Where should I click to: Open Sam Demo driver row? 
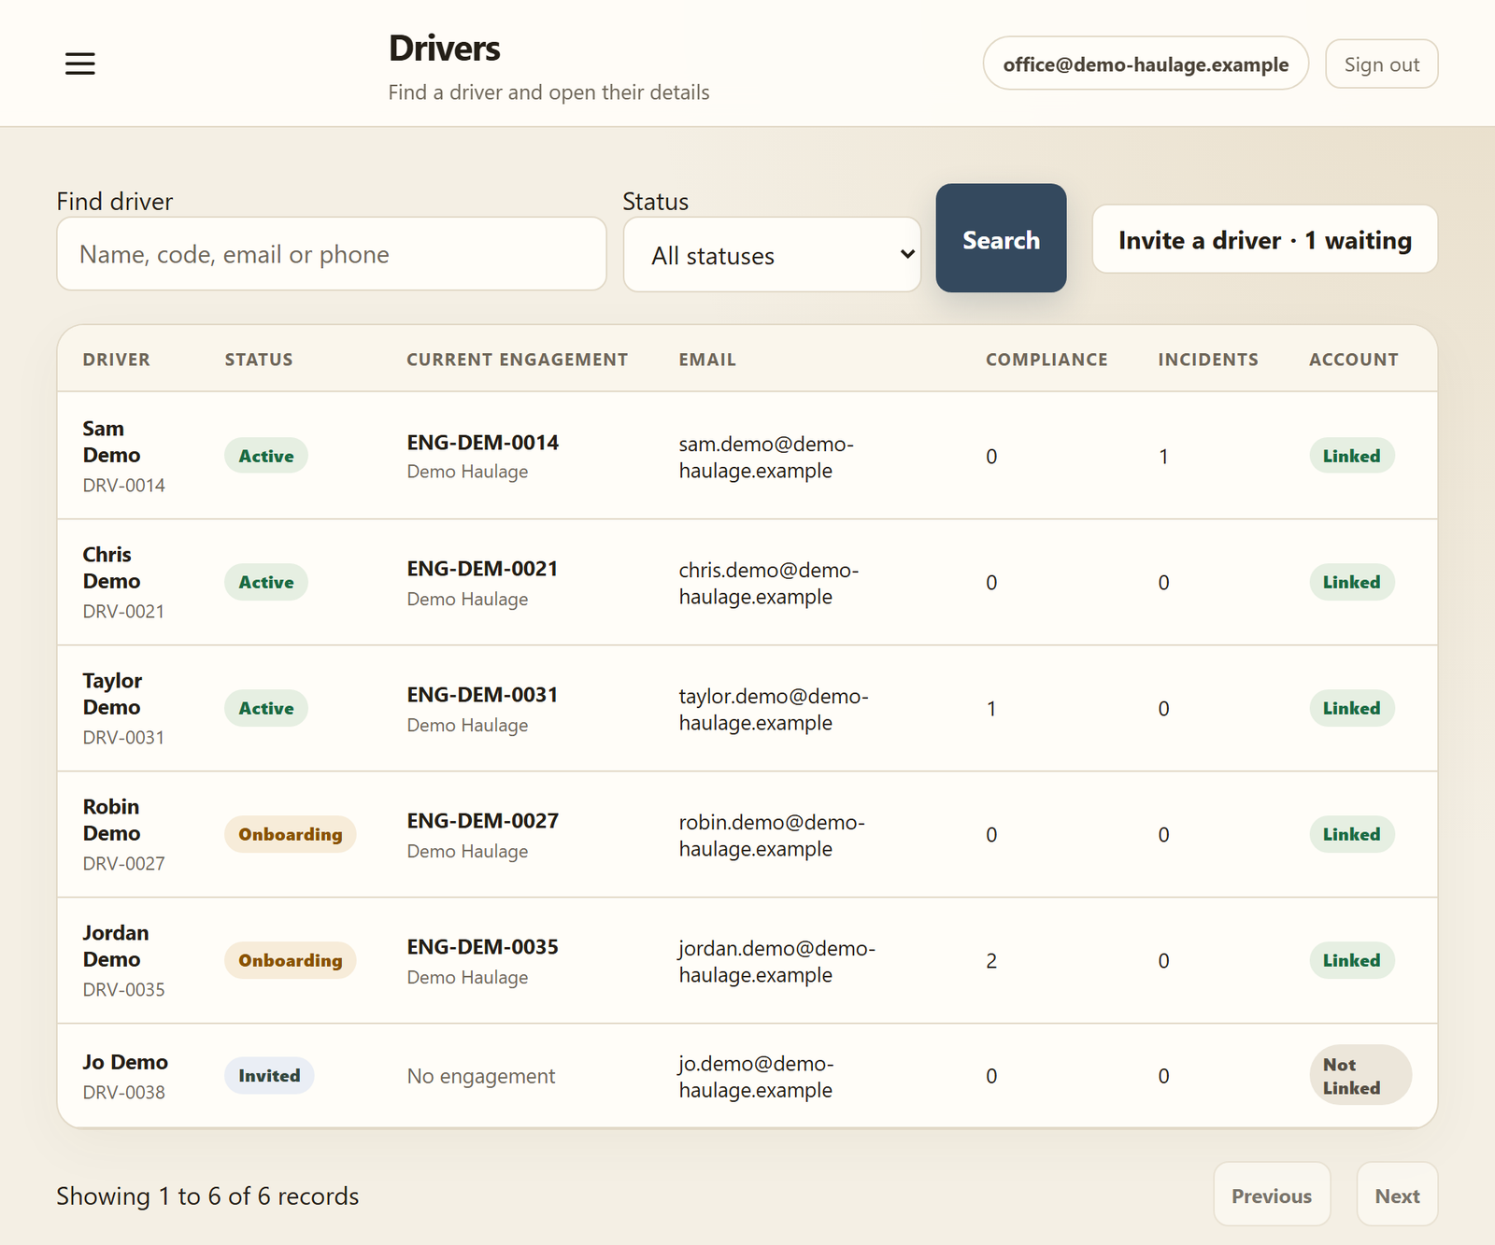(747, 456)
